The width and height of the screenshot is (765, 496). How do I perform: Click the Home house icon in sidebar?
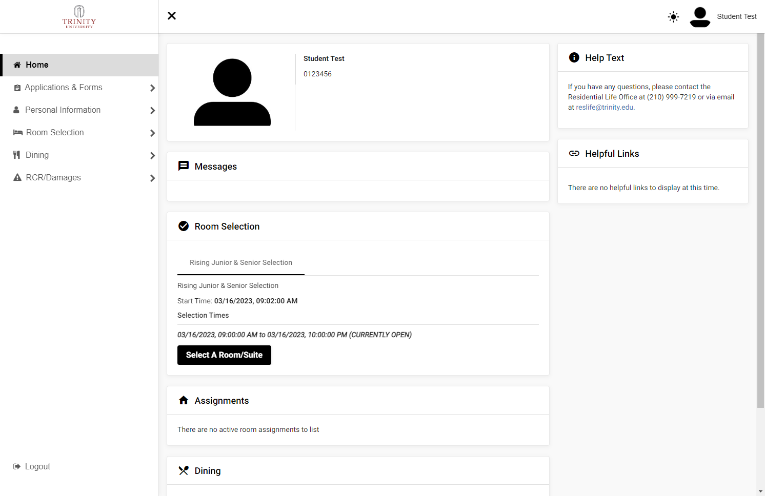[17, 65]
